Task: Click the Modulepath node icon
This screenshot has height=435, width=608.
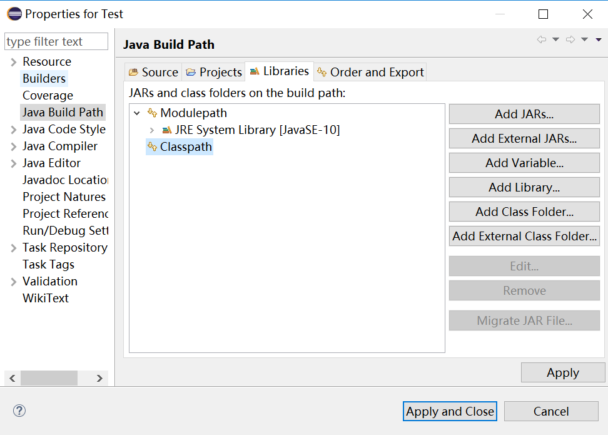Action: point(152,113)
